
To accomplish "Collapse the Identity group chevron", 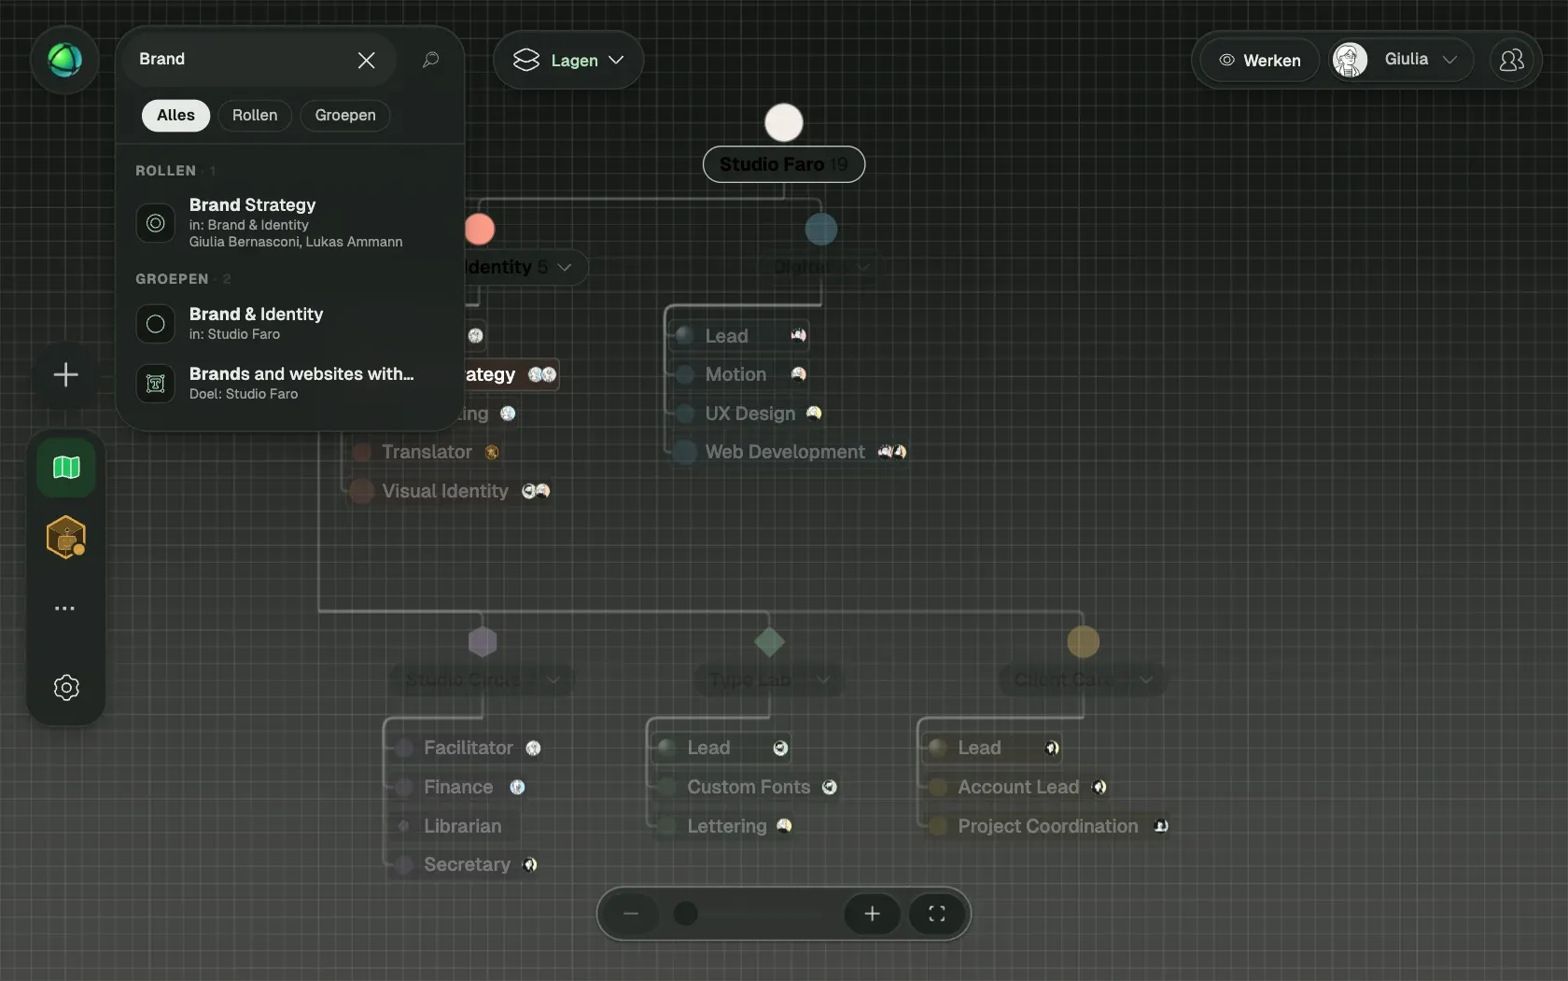I will click(x=565, y=267).
